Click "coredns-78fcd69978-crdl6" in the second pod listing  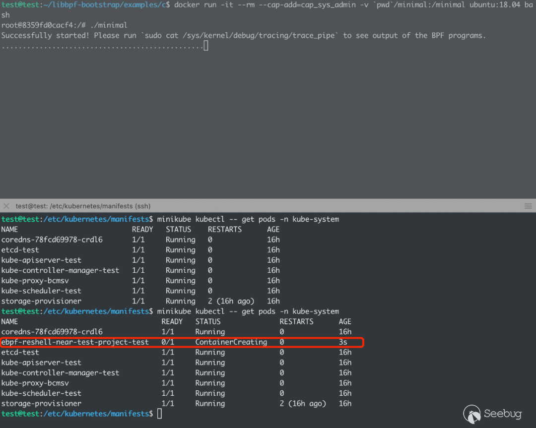pos(52,332)
